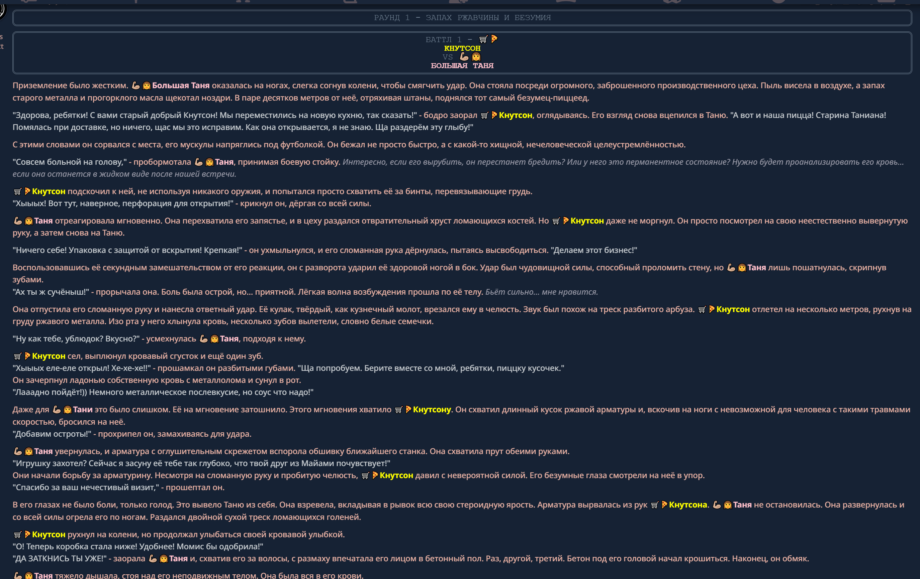Click 'Таня' before 'увернулась, и арматура'

click(x=43, y=451)
